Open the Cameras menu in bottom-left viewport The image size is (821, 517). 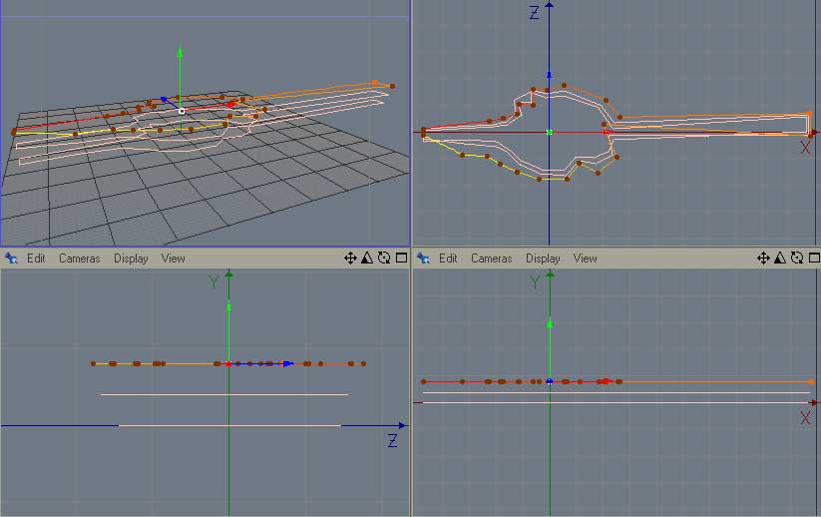coord(79,258)
